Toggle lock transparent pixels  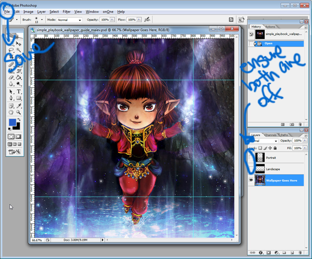tap(260, 148)
